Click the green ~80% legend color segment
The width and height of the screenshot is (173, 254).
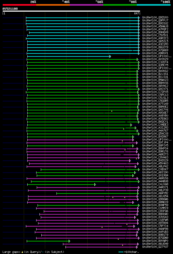point(120,5)
